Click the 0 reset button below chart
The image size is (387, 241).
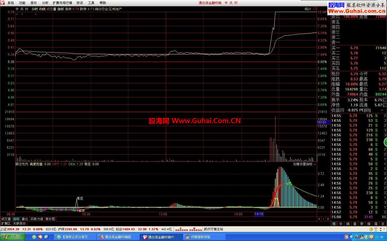[x=328, y=219]
